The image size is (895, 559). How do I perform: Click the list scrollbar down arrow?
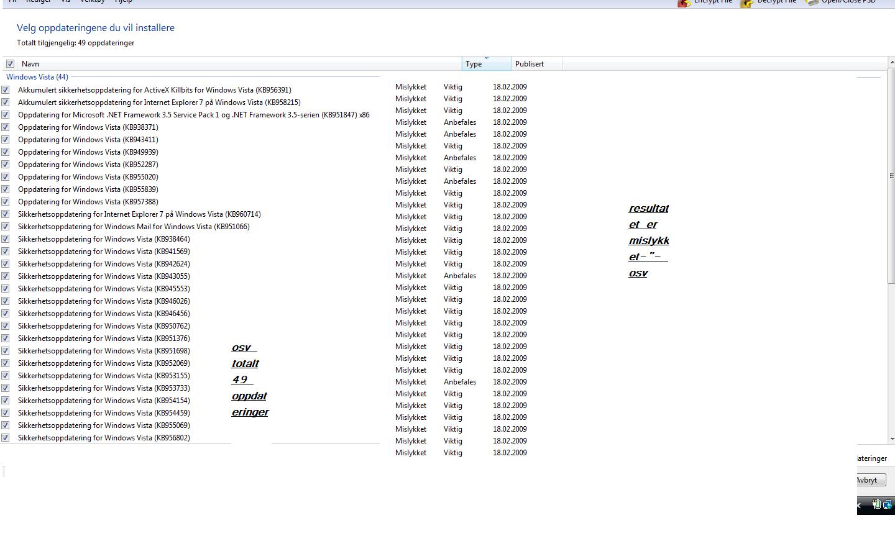click(x=891, y=439)
